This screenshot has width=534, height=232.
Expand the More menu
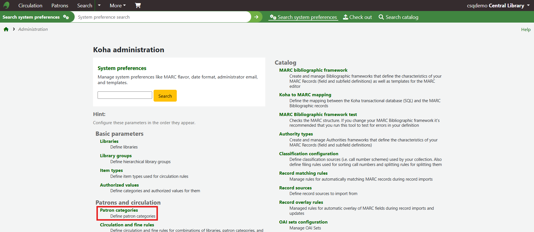pos(118,5)
